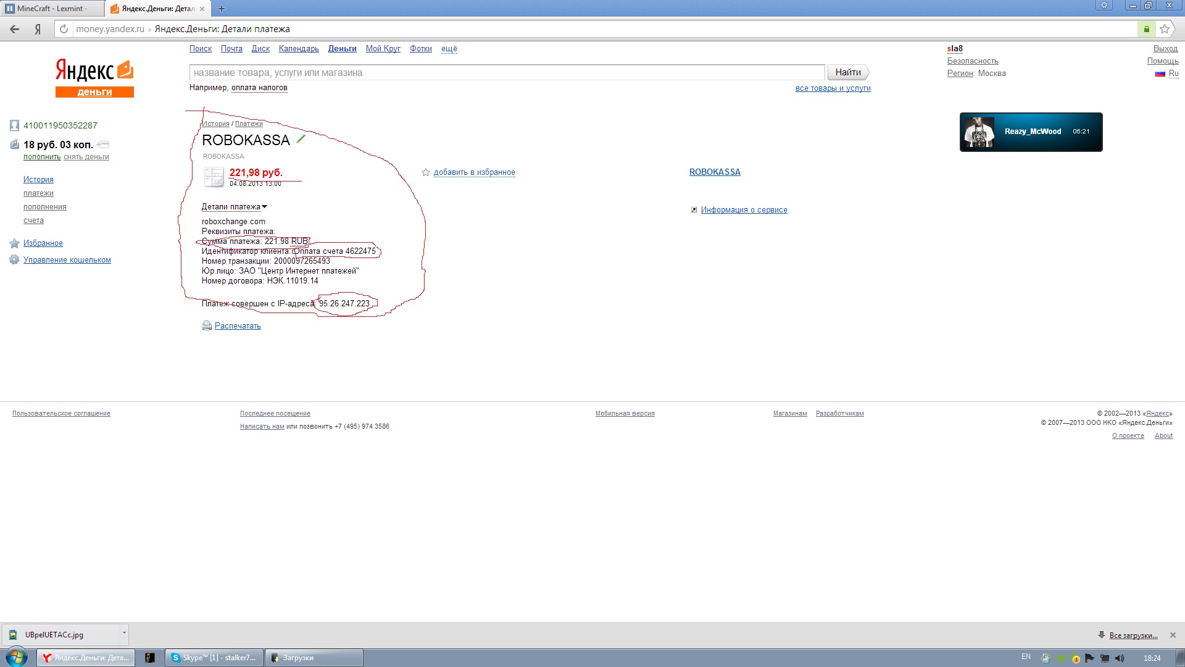Screen dimensions: 1185x667
Task: Open a new tab with plus button
Action: tap(221, 9)
